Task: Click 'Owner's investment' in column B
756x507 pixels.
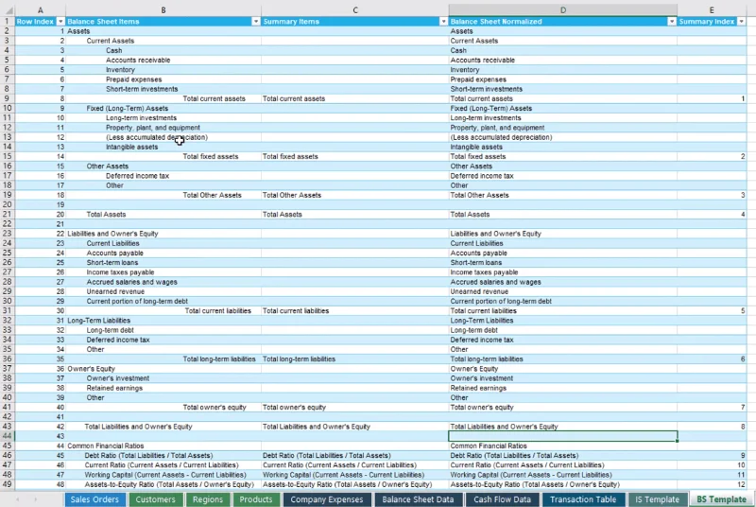Action: tap(117, 378)
